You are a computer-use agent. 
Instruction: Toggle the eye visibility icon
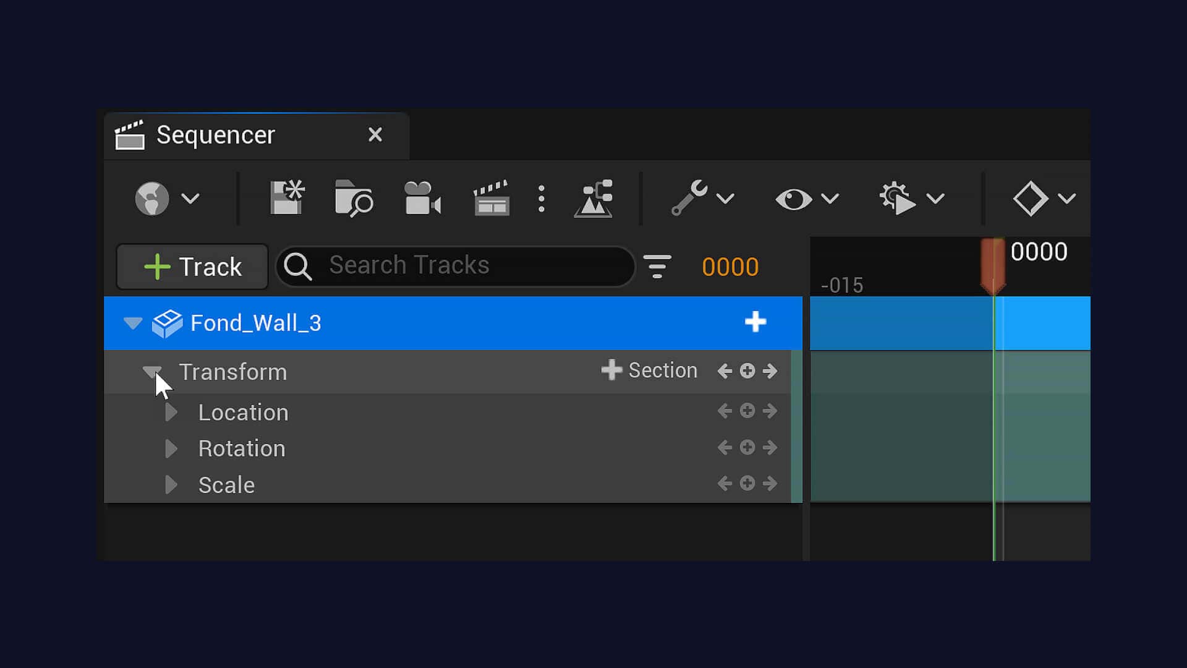(x=791, y=198)
